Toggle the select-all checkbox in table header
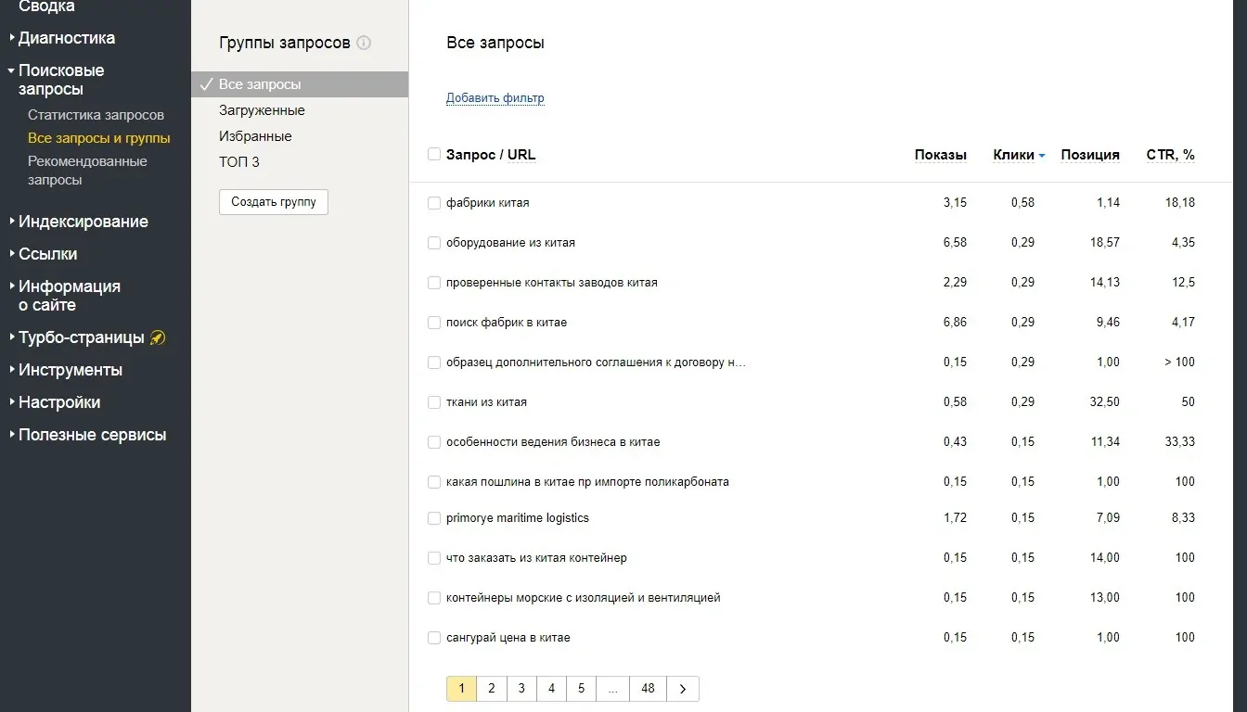Image resolution: width=1247 pixels, height=712 pixels. [x=433, y=155]
